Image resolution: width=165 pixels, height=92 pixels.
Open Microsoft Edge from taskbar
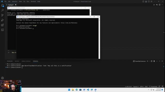(x=77, y=90)
